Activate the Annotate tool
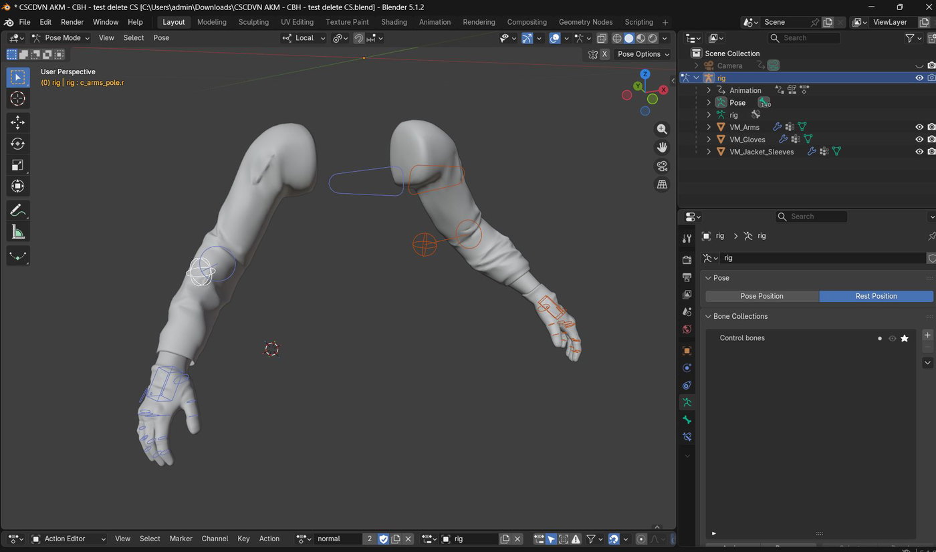936x552 pixels. [x=18, y=211]
